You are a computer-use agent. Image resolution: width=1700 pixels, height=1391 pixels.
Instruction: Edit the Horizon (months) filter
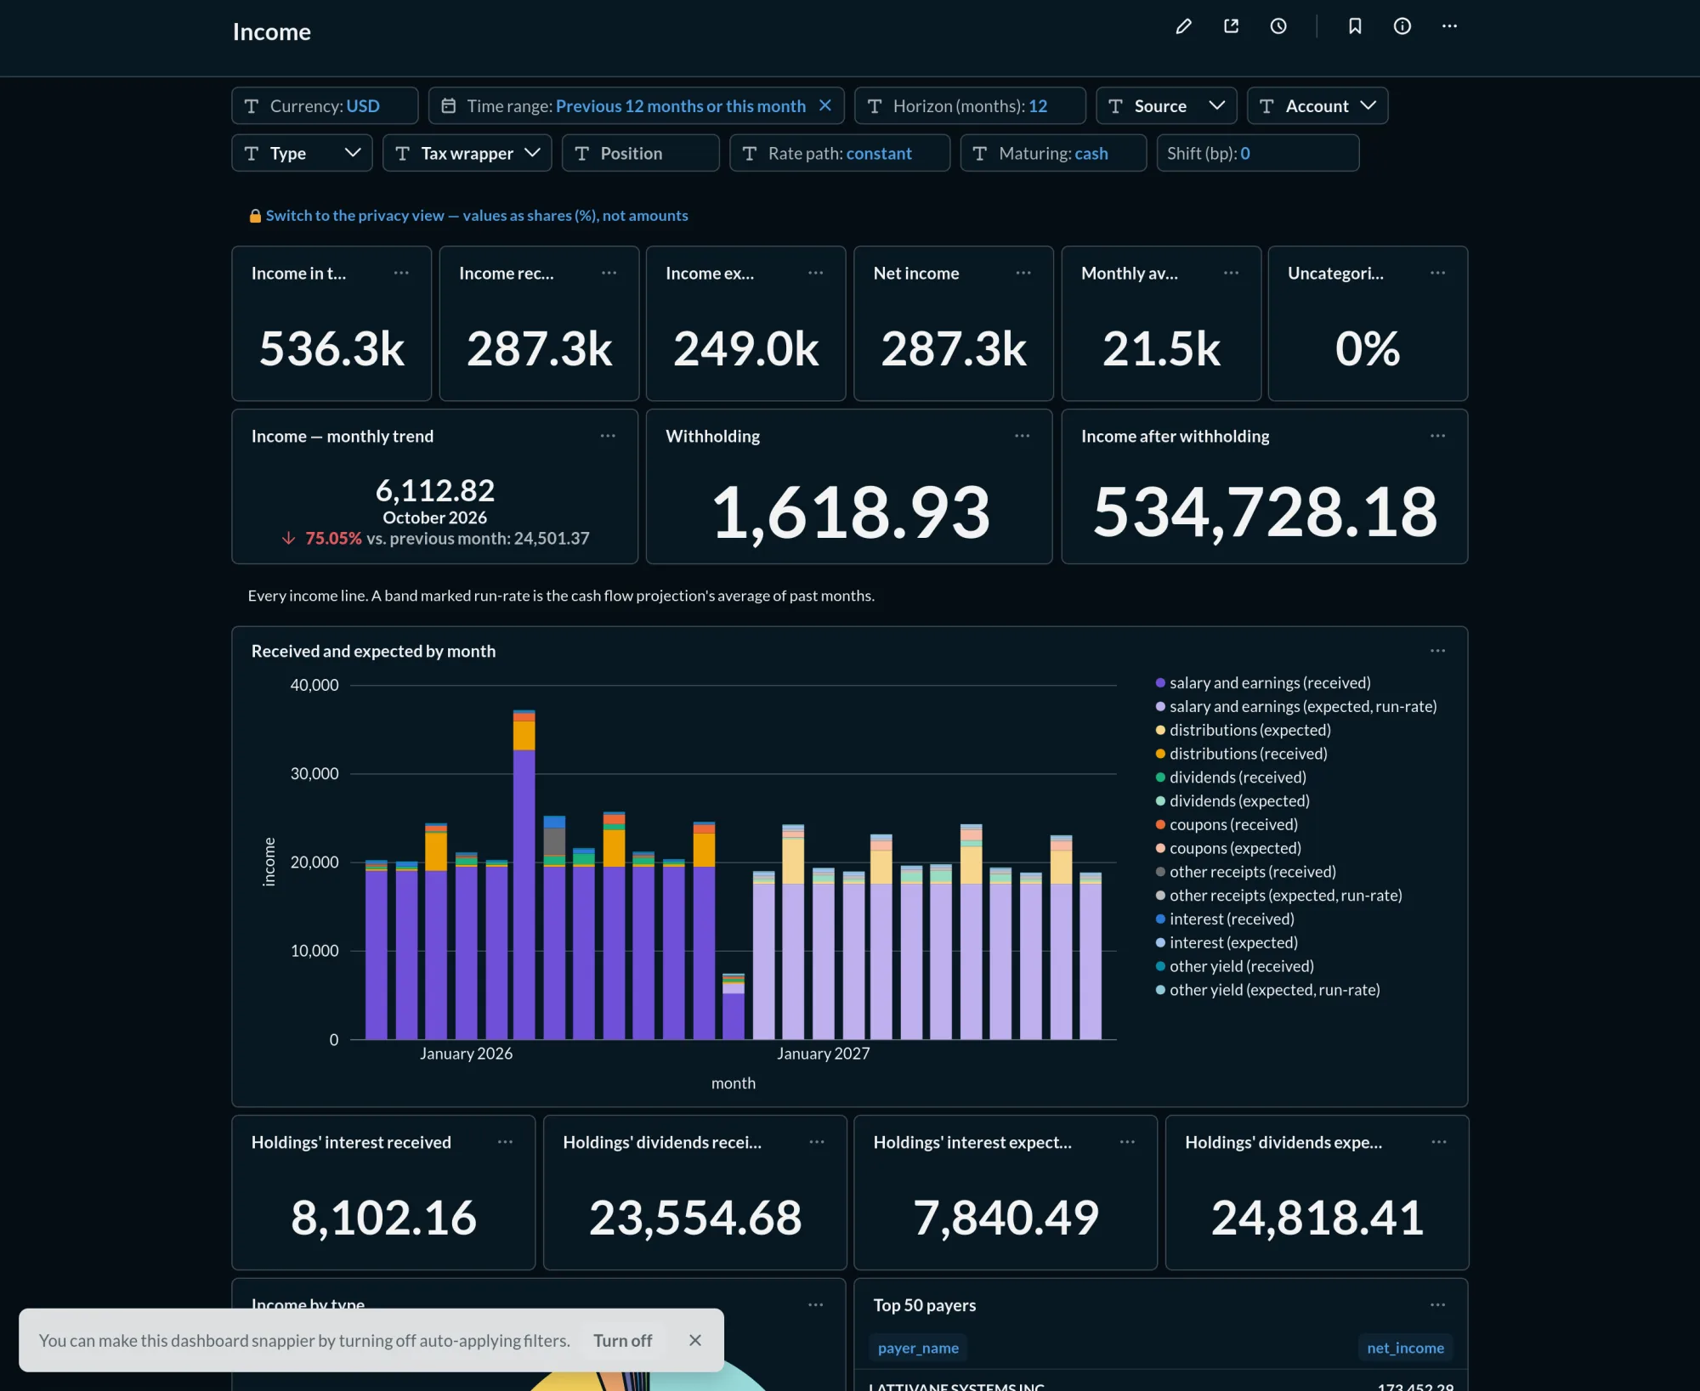pyautogui.click(x=970, y=105)
